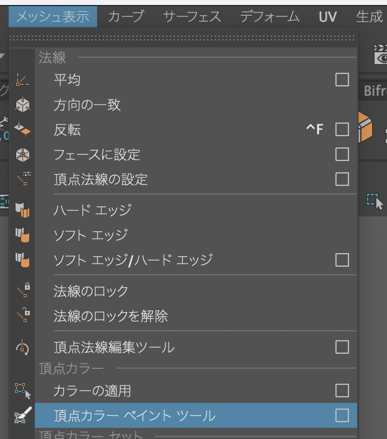Click the unlock normals icon
The image size is (387, 439).
pos(24,315)
